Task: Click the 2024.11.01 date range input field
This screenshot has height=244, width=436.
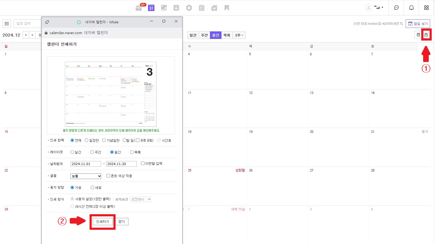Action: [86, 164]
